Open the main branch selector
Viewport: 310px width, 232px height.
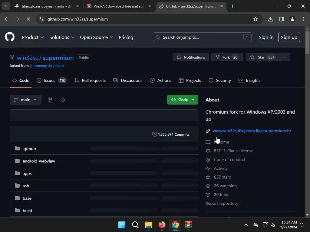tap(25, 100)
